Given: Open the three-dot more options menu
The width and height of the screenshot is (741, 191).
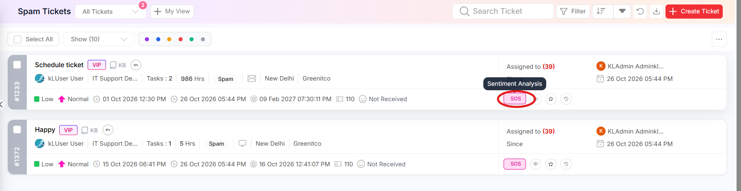Looking at the screenshot, I should click(x=719, y=39).
